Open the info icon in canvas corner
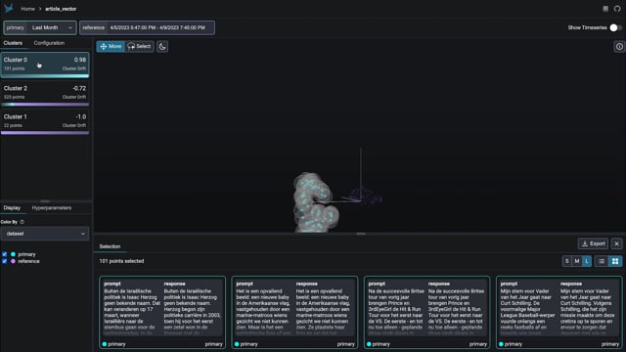 pos(619,47)
